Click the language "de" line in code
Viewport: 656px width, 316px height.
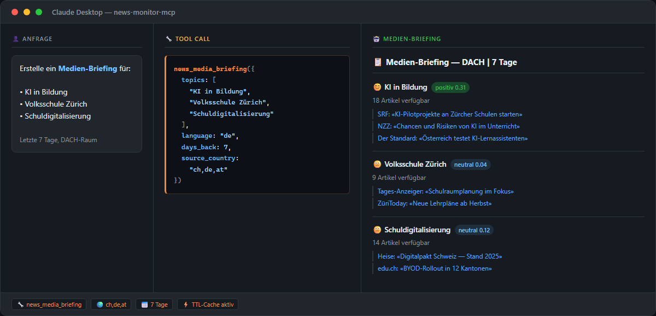210,136
